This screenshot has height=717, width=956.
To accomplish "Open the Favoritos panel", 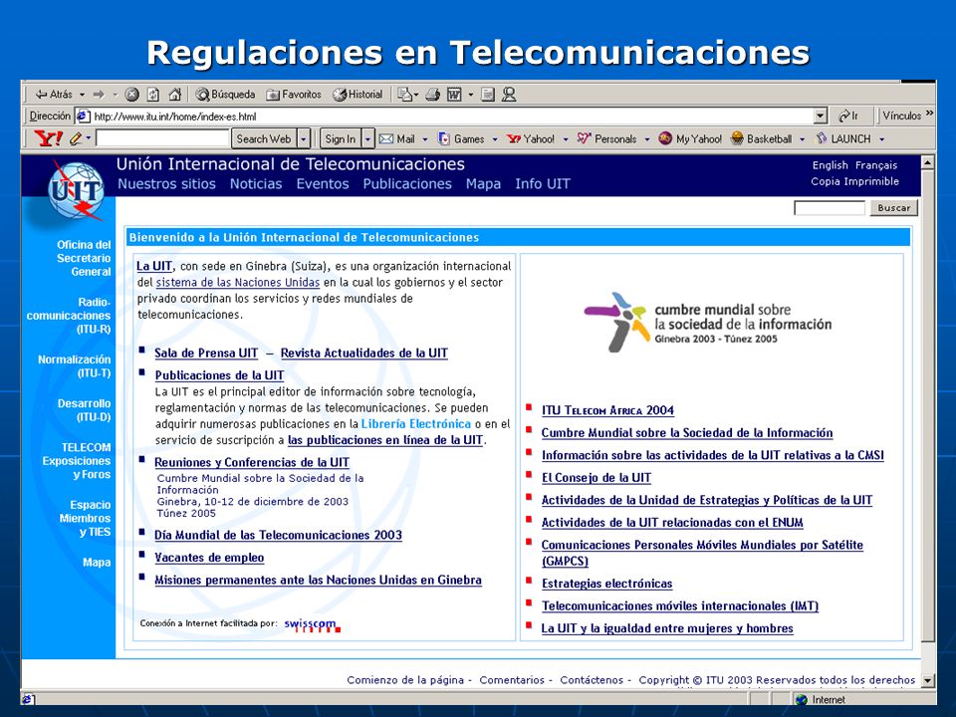I will click(294, 95).
